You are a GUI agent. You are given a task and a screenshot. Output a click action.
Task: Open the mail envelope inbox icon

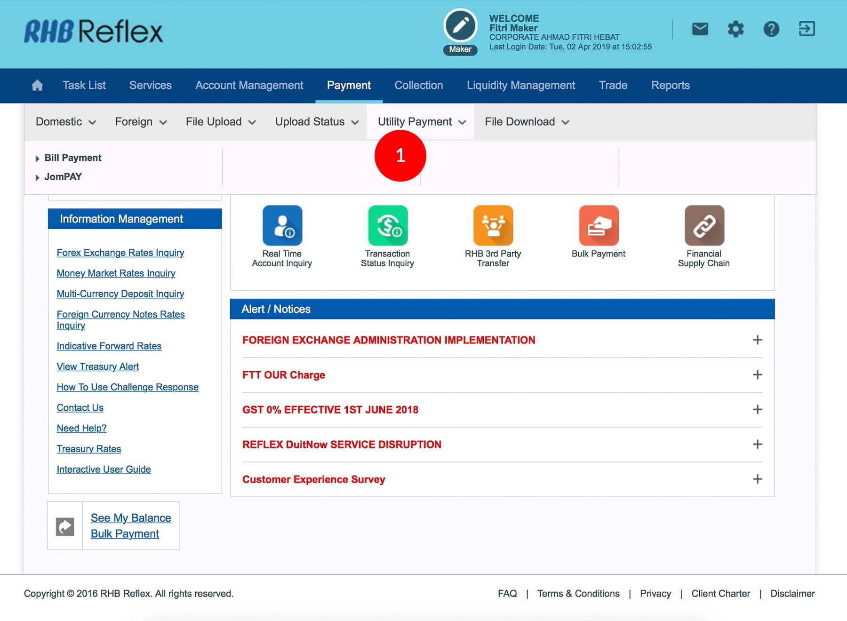(x=700, y=29)
